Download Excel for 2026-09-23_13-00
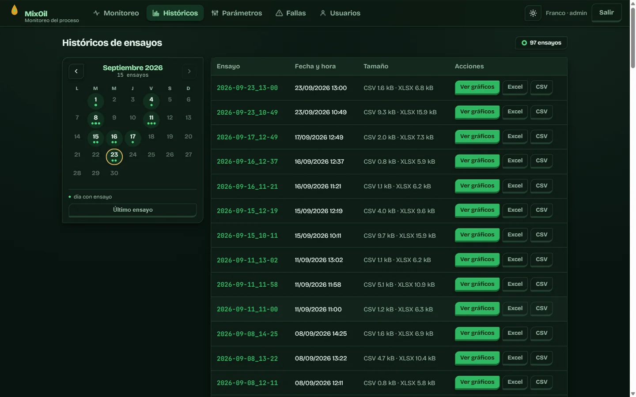 pos(515,87)
